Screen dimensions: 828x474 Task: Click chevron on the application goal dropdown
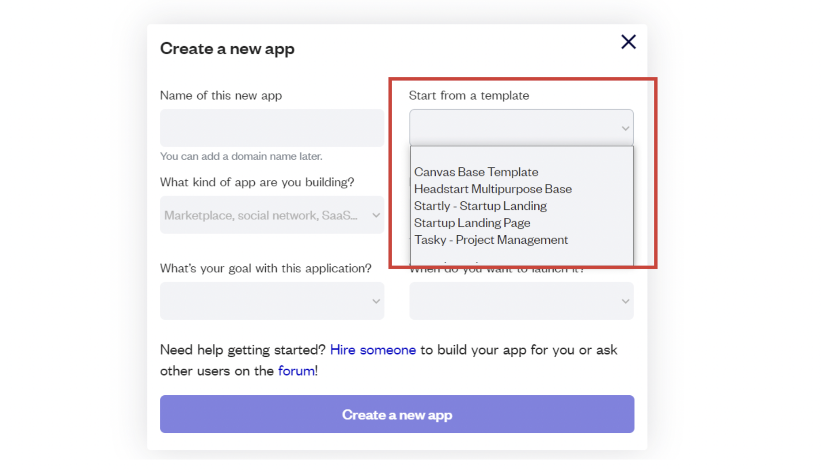coord(376,301)
